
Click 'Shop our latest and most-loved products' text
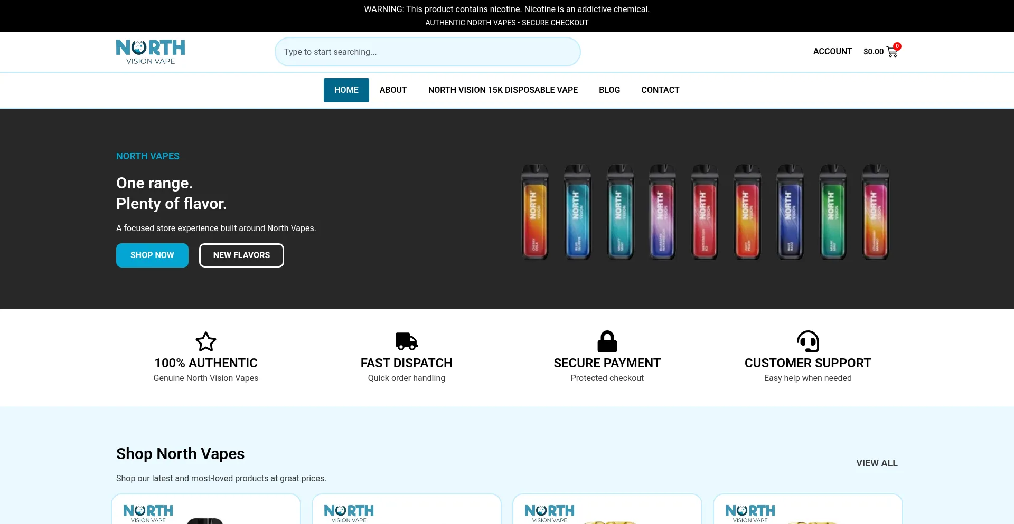click(x=221, y=479)
